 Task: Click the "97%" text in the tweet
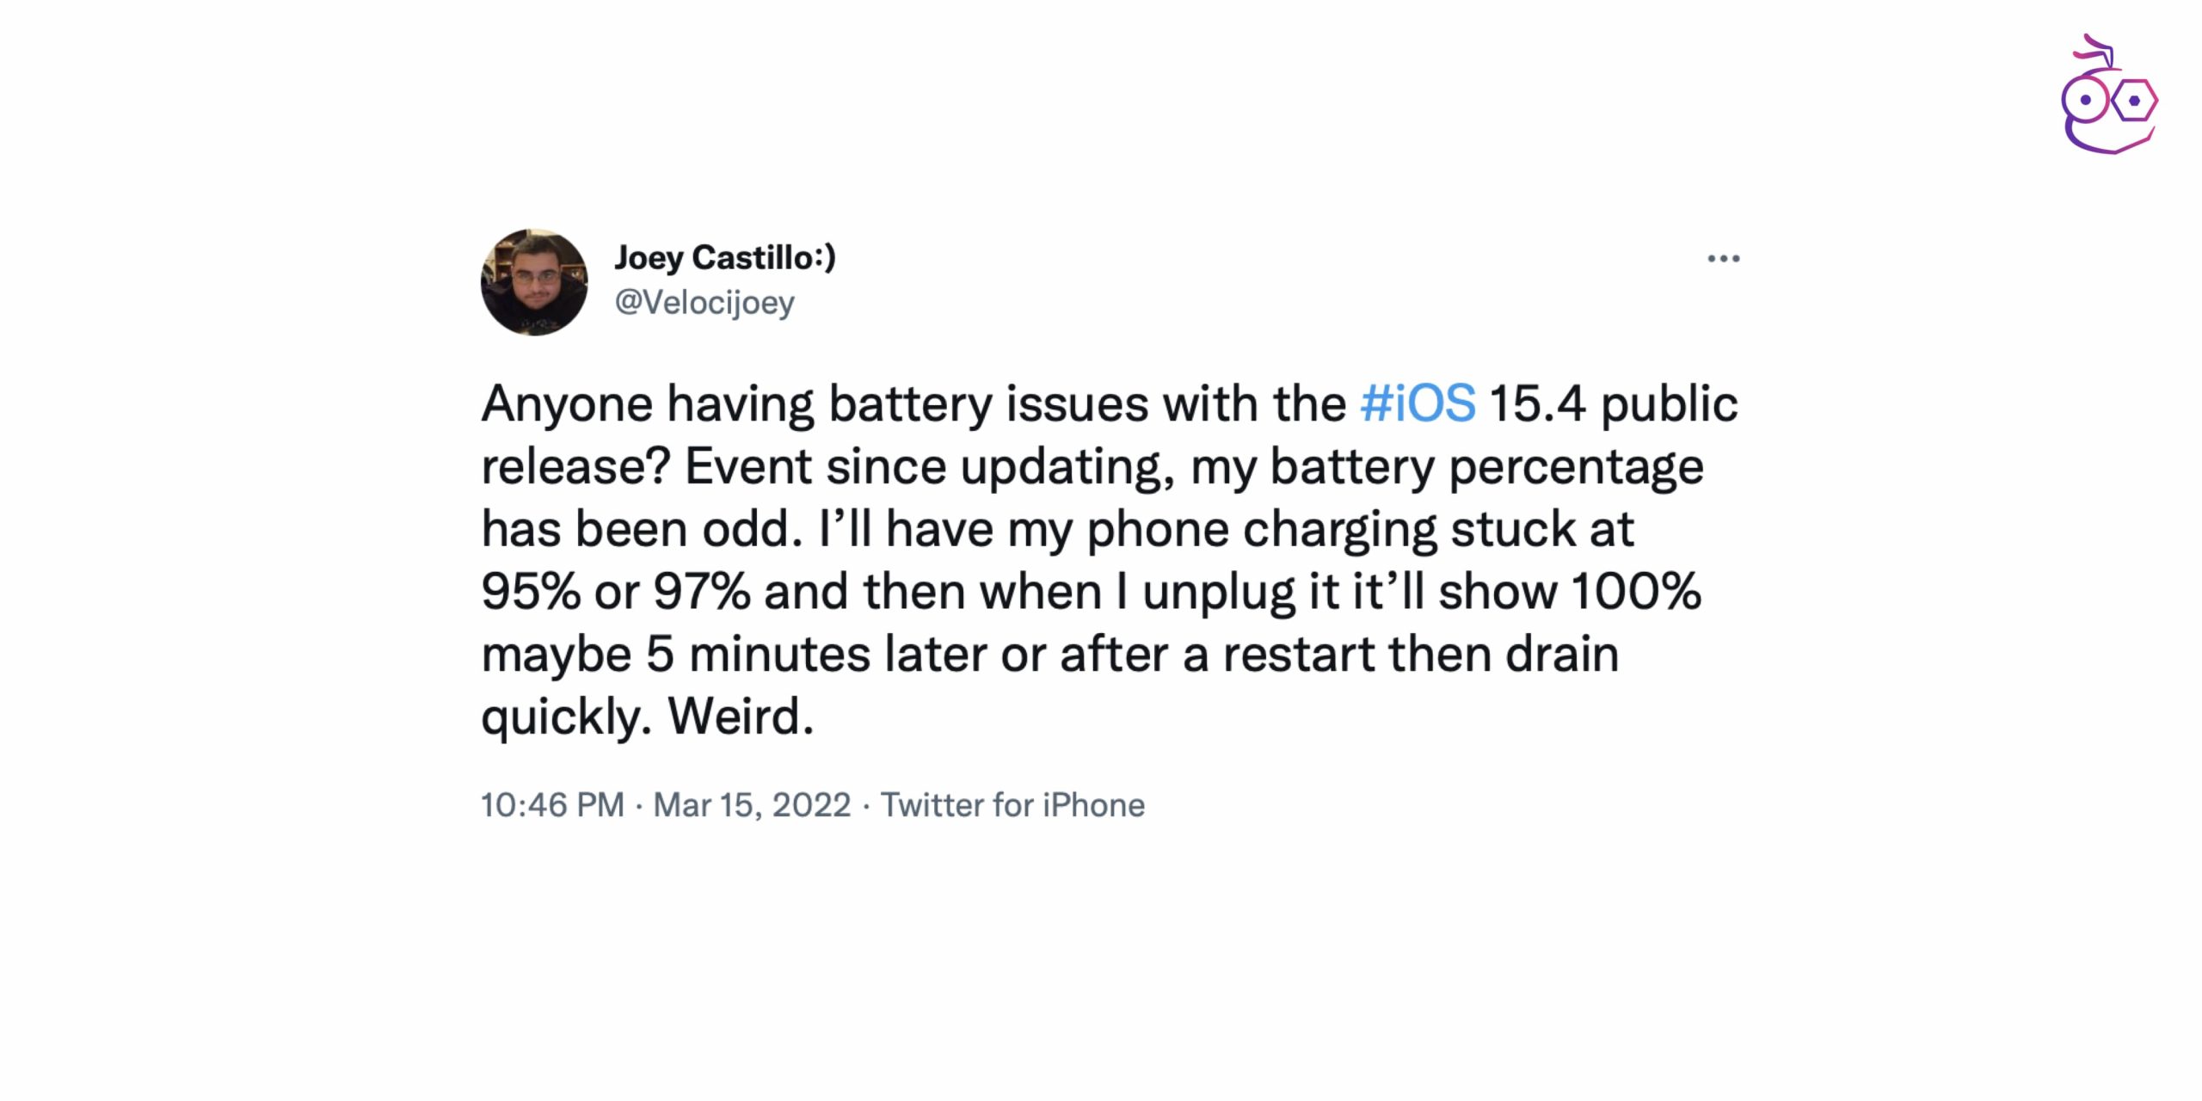(x=702, y=591)
